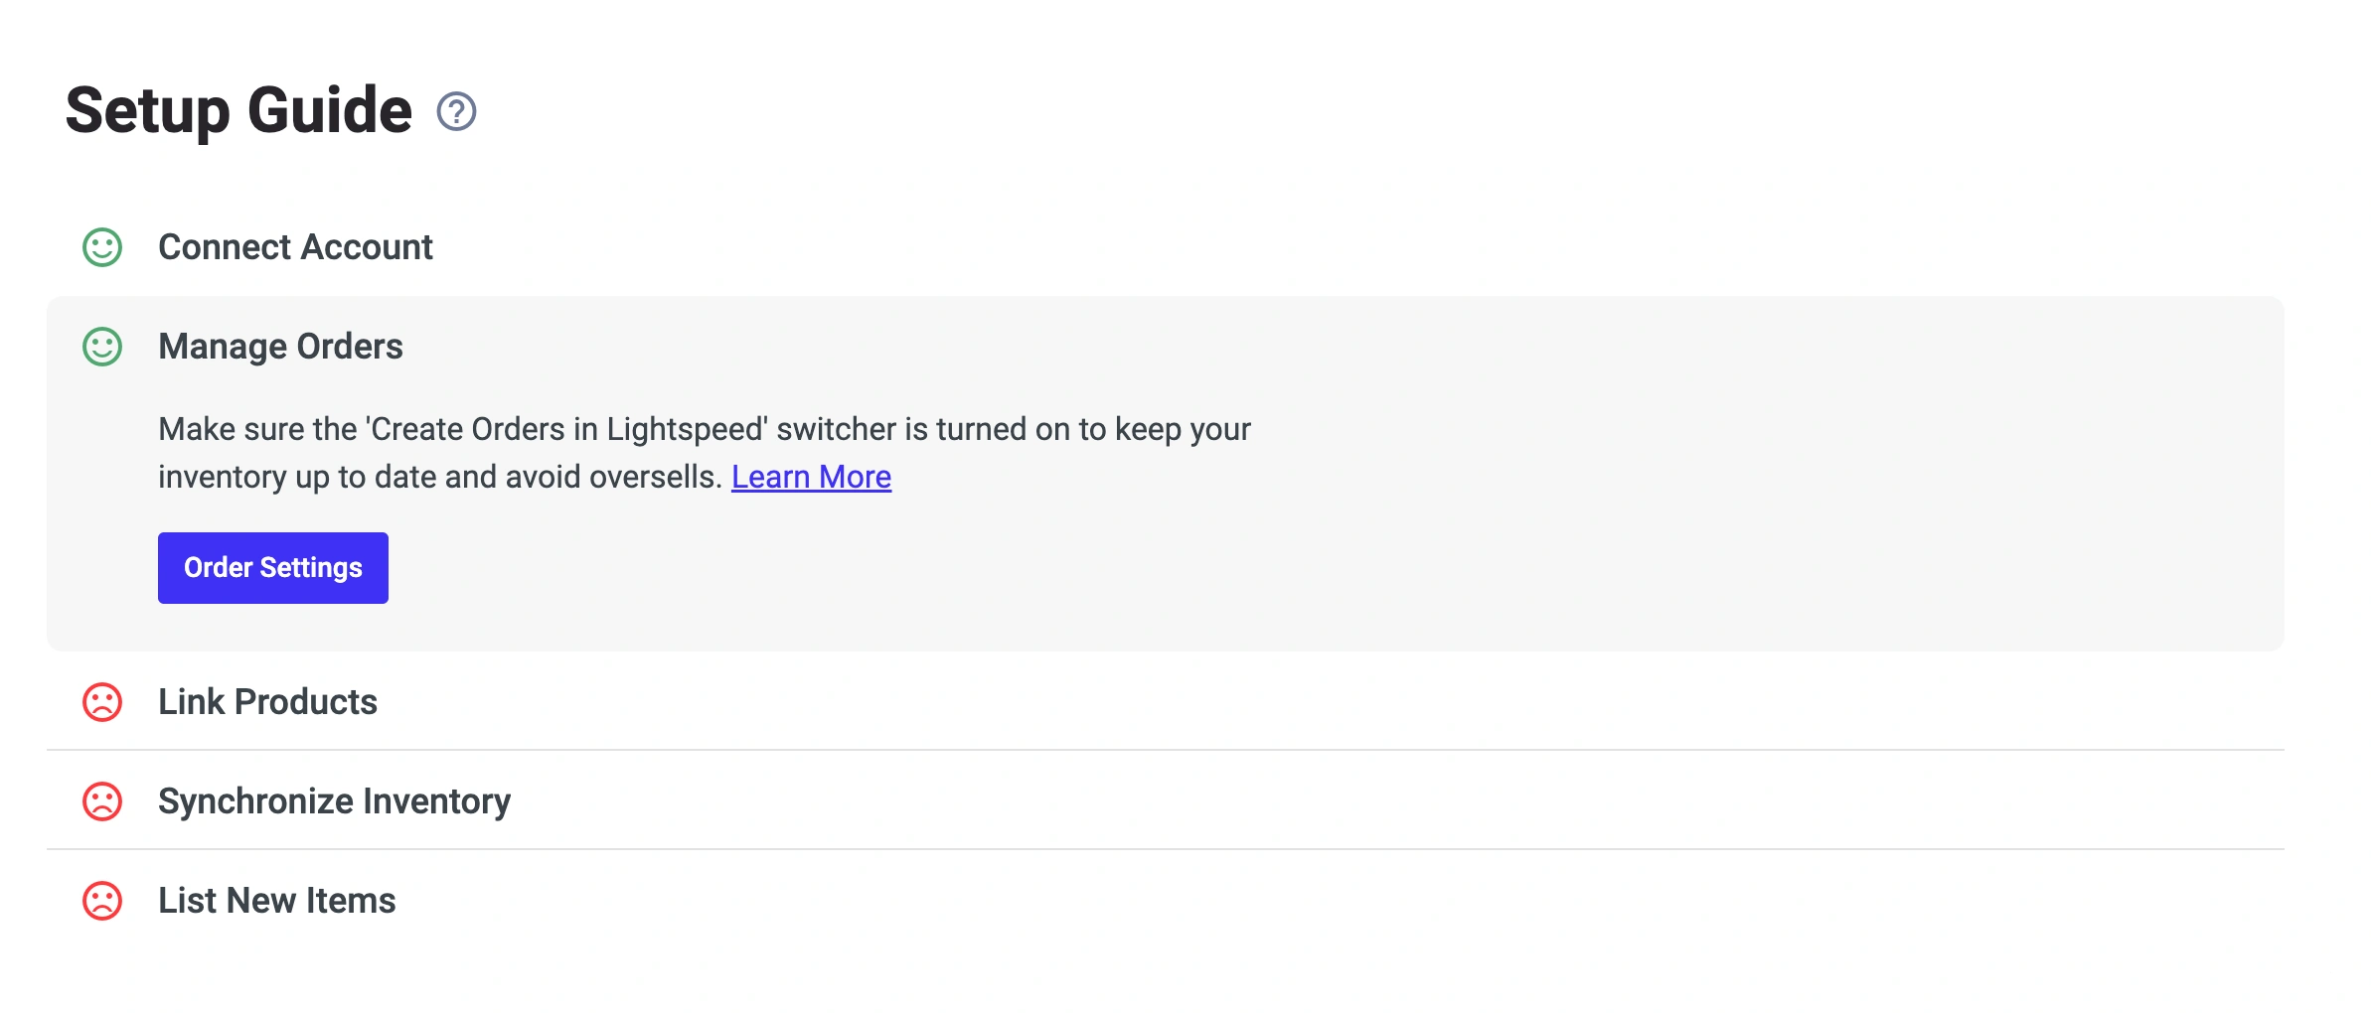Expand the Connect Account step
This screenshot has height=1013, width=2371.
click(x=295, y=247)
